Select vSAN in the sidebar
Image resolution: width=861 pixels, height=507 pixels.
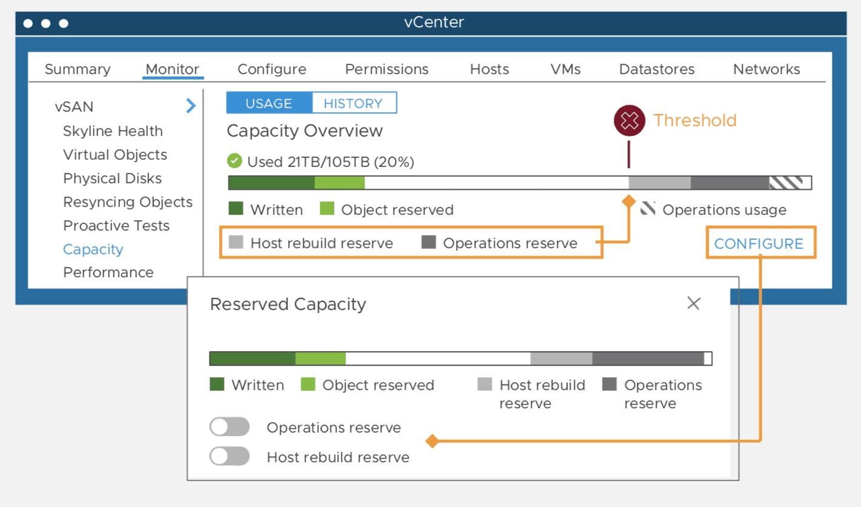point(74,107)
